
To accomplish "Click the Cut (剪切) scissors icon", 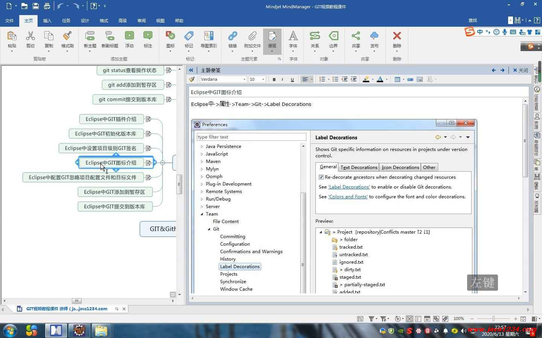I will tap(30, 36).
